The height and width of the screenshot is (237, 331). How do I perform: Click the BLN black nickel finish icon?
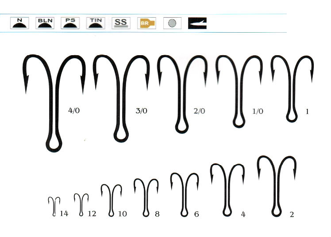45,23
